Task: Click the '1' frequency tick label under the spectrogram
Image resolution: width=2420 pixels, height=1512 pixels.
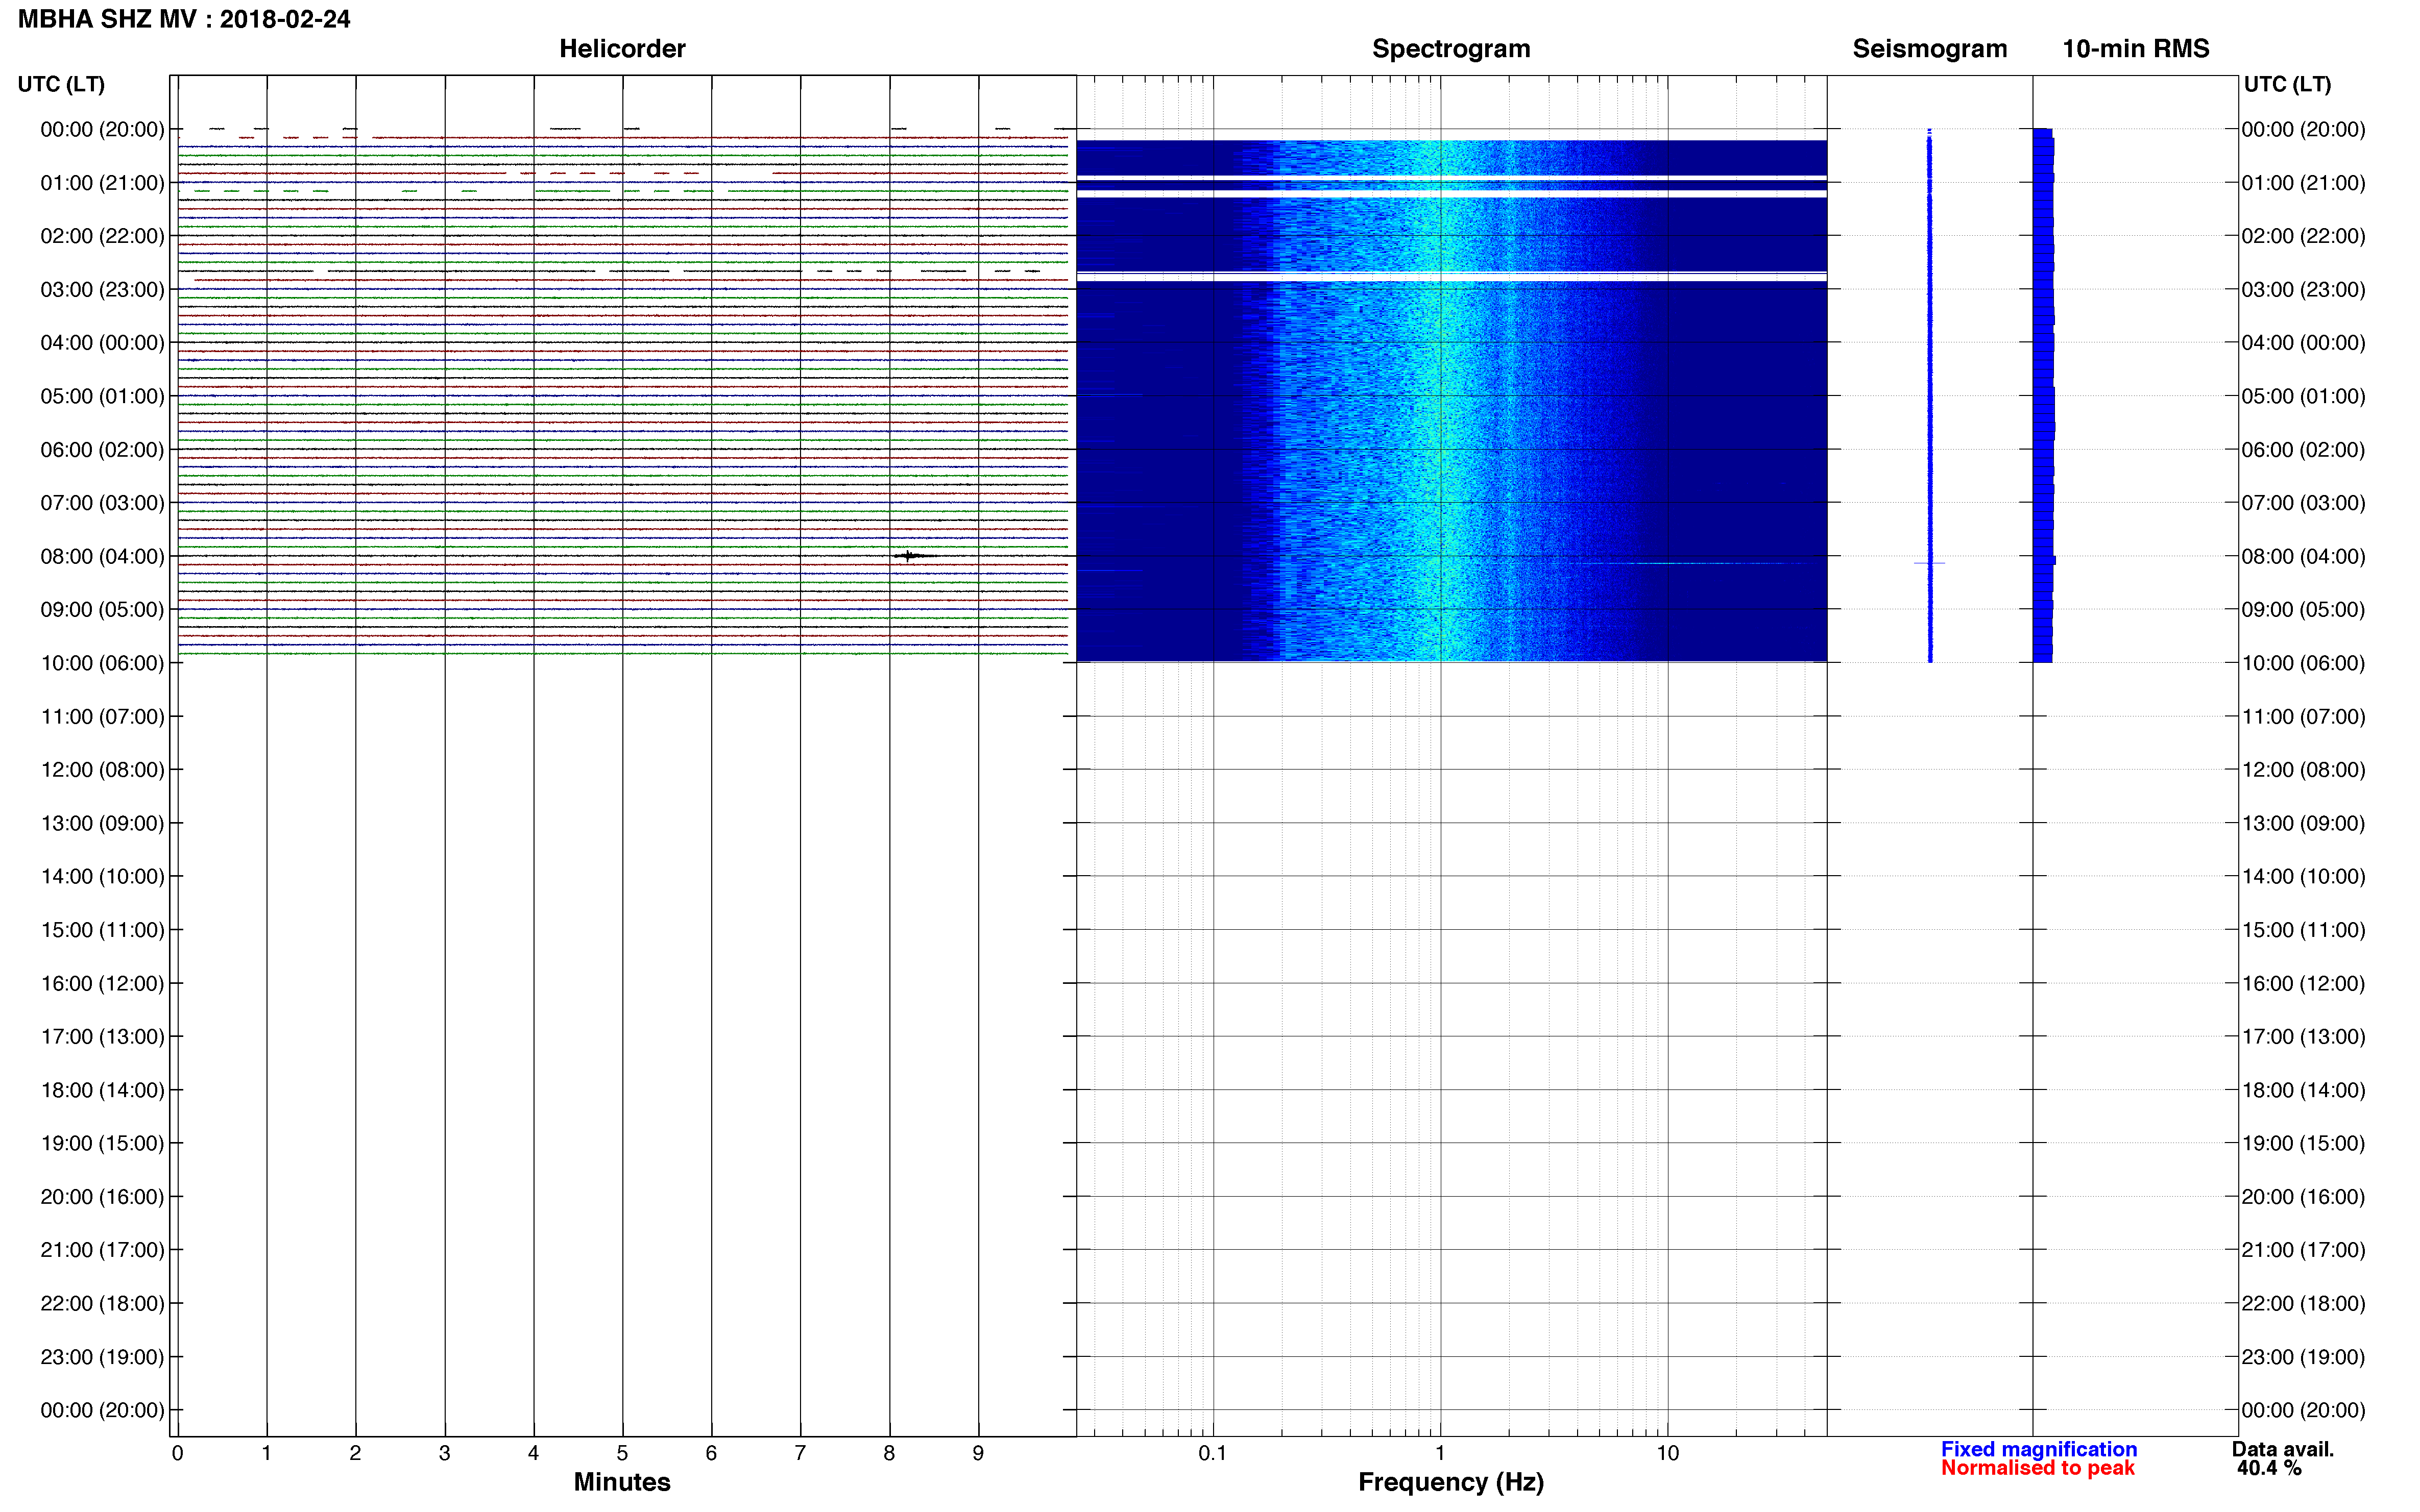Action: (x=1440, y=1453)
